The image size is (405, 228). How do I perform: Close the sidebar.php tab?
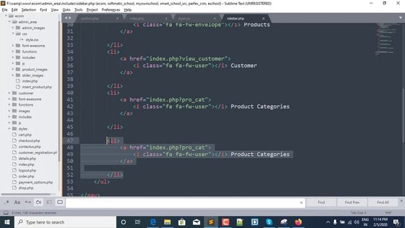click(x=263, y=18)
